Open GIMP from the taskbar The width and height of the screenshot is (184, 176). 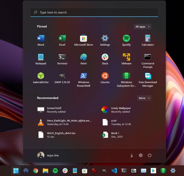[104, 171]
